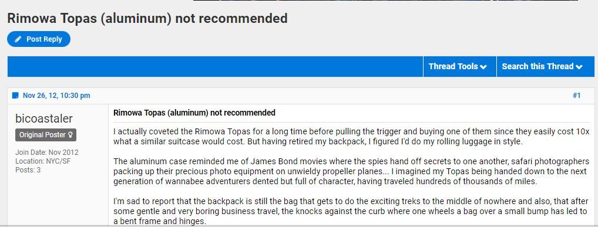
Task: Click the chevron arrow beside Search this Thread
Action: coord(579,67)
